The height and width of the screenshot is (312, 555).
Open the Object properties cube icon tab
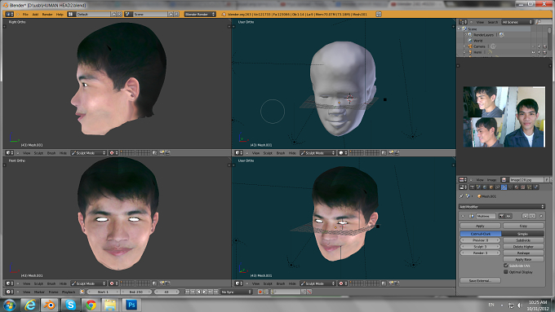pos(491,187)
